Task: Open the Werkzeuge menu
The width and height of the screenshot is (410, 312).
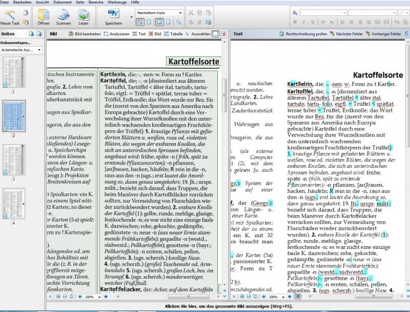Action: click(117, 2)
